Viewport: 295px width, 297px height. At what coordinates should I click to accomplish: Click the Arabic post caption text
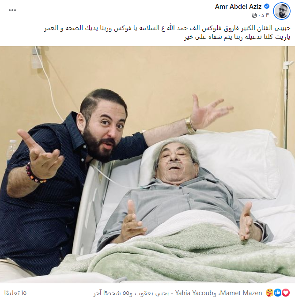coord(167,32)
